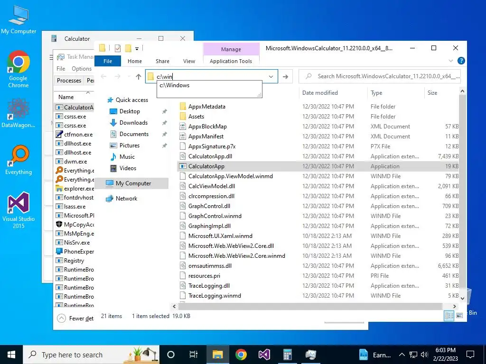Open Quick access in navigation pane
Screen dimensions: 486x364
point(132,100)
